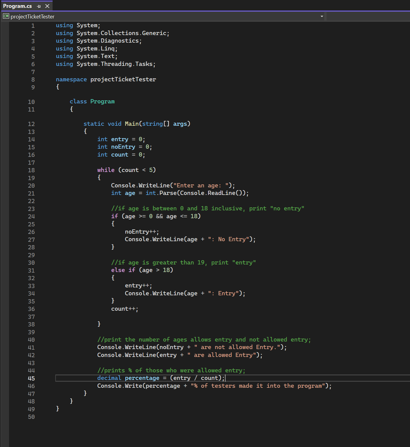This screenshot has width=410, height=447.
Task: Click line number 31 in the gutter
Action: click(x=31, y=271)
